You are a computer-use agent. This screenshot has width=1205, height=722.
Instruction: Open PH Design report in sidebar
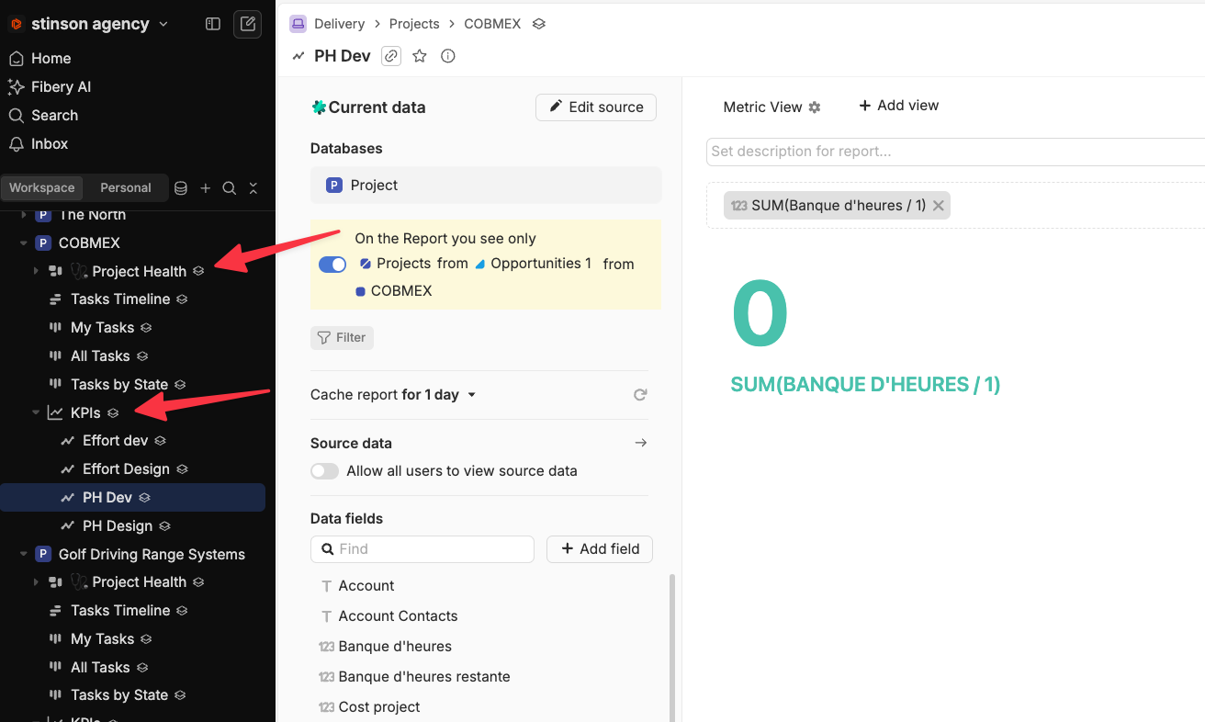[x=118, y=526]
